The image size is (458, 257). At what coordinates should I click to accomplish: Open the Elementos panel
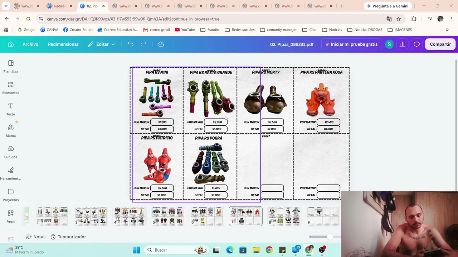pyautogui.click(x=11, y=88)
